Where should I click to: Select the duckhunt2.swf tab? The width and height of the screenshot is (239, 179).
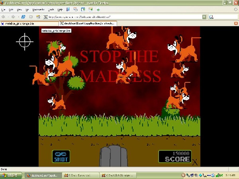pos(88,23)
